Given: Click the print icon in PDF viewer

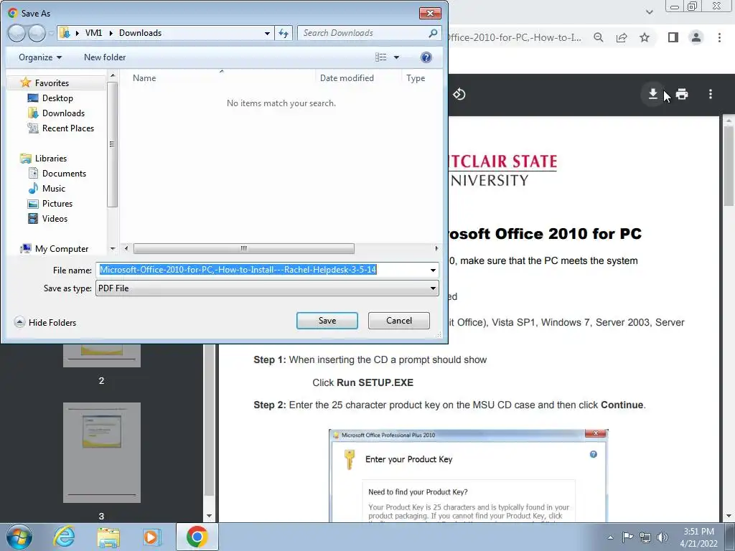Looking at the screenshot, I should click(x=682, y=94).
